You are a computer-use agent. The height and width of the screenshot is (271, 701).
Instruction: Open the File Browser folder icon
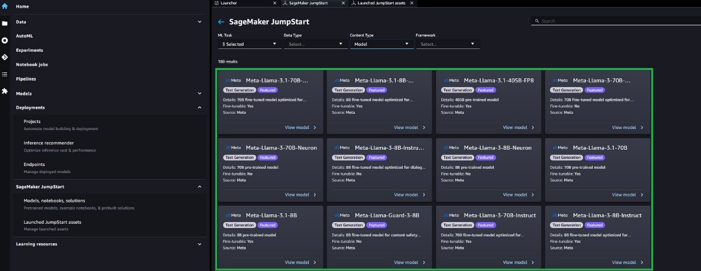[4, 23]
